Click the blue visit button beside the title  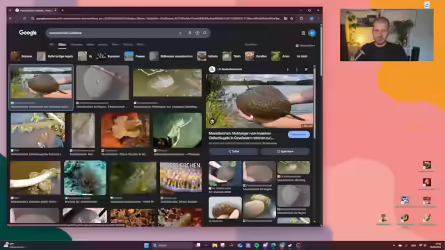point(298,135)
